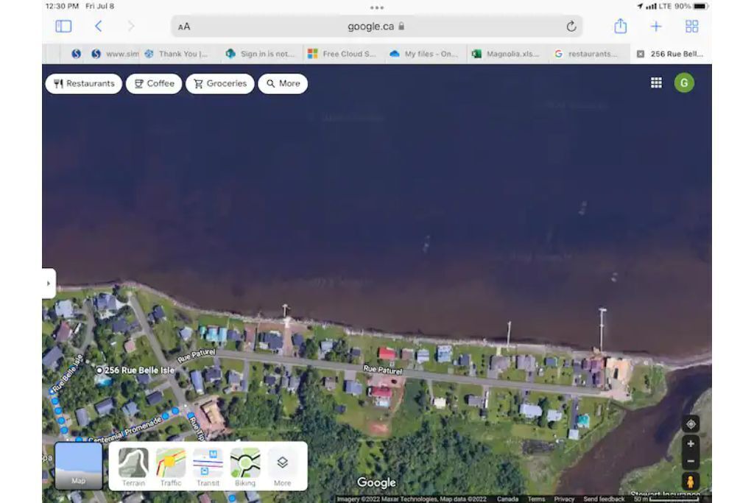The image size is (754, 503).
Task: Search nearby Restaurants
Action: pyautogui.click(x=84, y=84)
